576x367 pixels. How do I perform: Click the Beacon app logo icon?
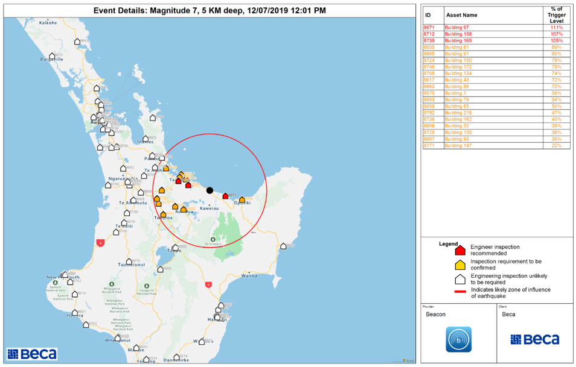tap(458, 339)
